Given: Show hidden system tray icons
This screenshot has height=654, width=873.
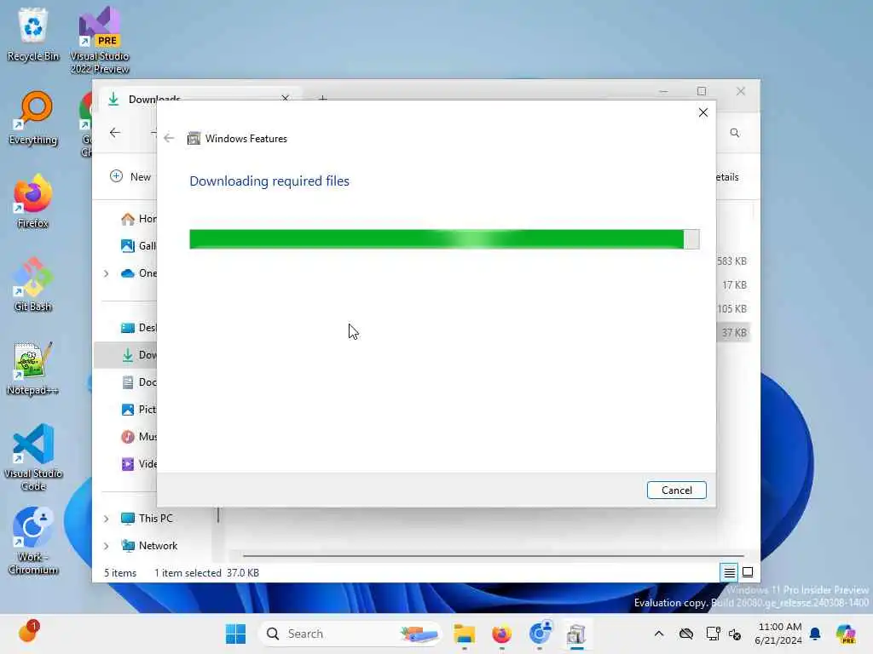Looking at the screenshot, I should [659, 634].
